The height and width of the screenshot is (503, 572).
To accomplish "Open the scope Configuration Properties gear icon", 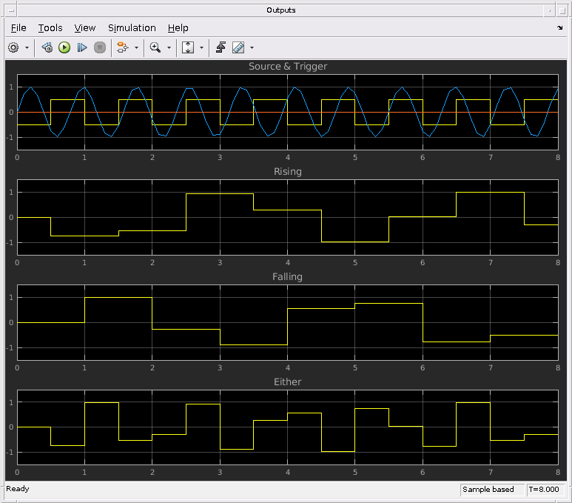I will pos(13,47).
